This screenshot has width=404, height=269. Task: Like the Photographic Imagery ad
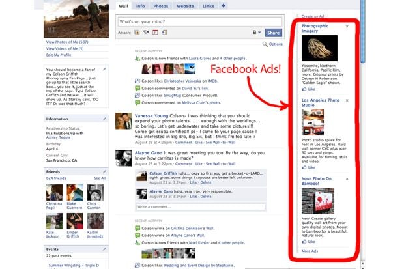[309, 89]
